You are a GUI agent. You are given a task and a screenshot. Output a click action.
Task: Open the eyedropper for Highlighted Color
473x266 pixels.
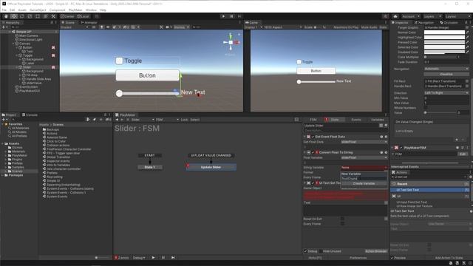(468, 38)
